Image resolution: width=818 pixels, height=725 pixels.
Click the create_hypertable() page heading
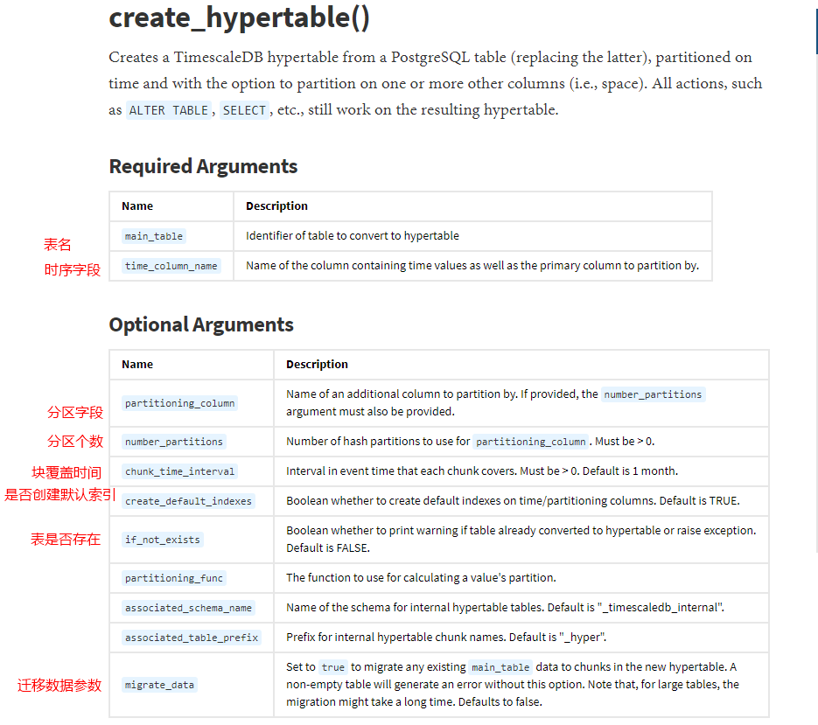(242, 17)
